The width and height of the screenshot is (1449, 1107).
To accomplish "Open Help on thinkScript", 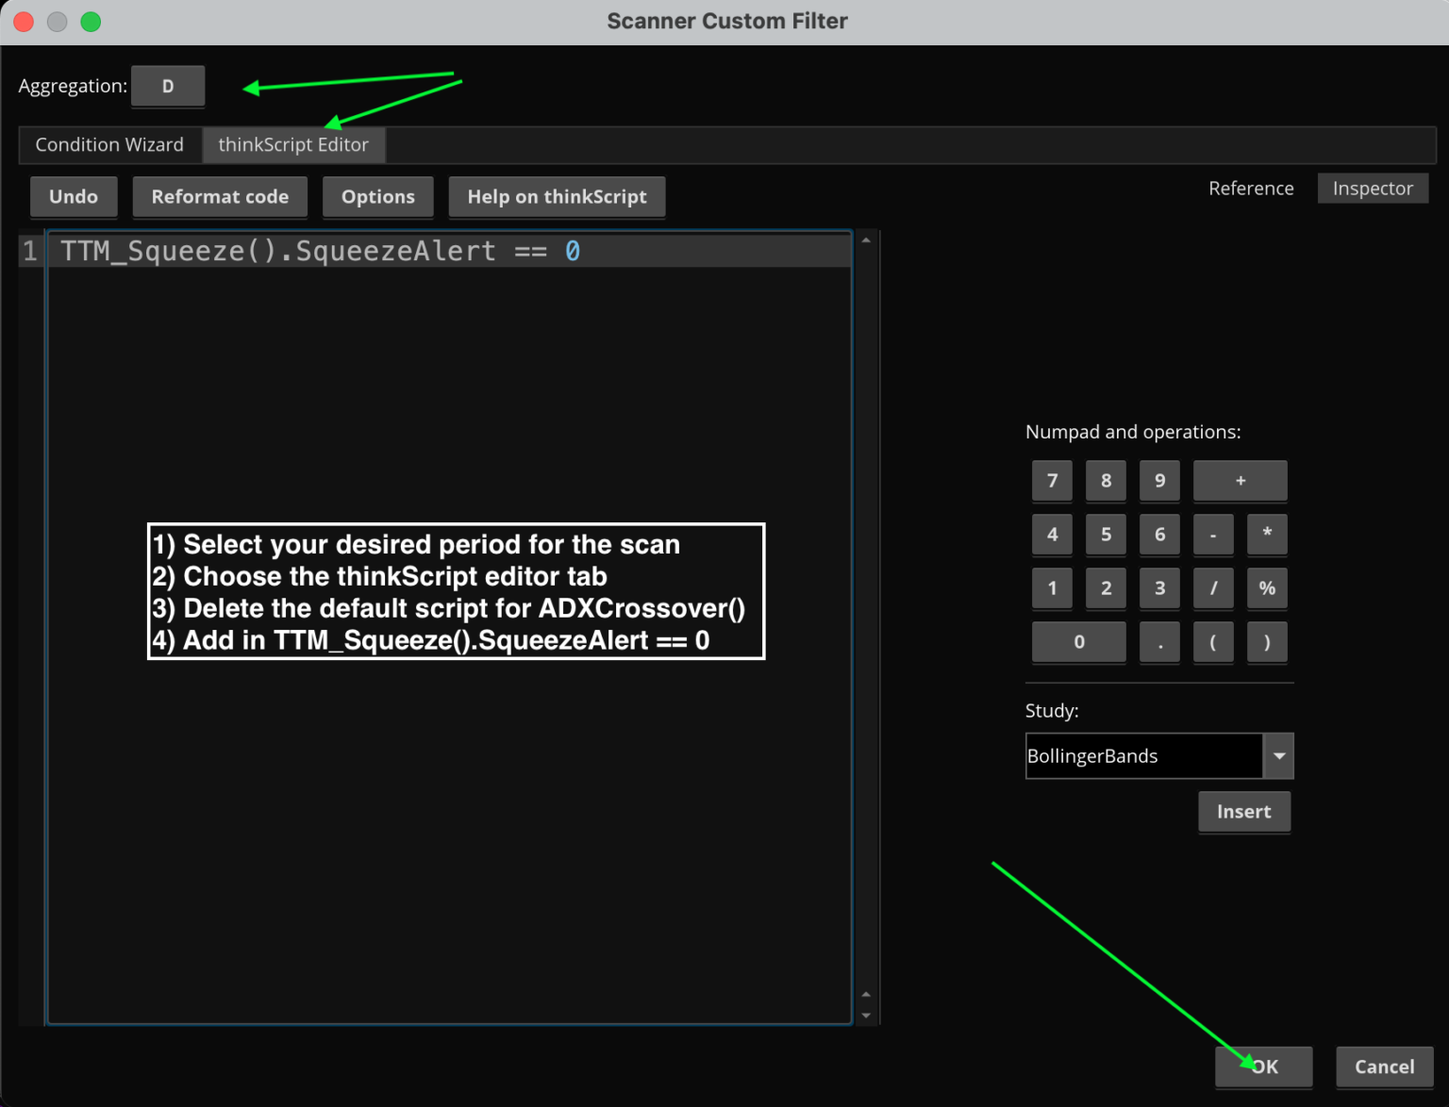I will click(x=557, y=196).
